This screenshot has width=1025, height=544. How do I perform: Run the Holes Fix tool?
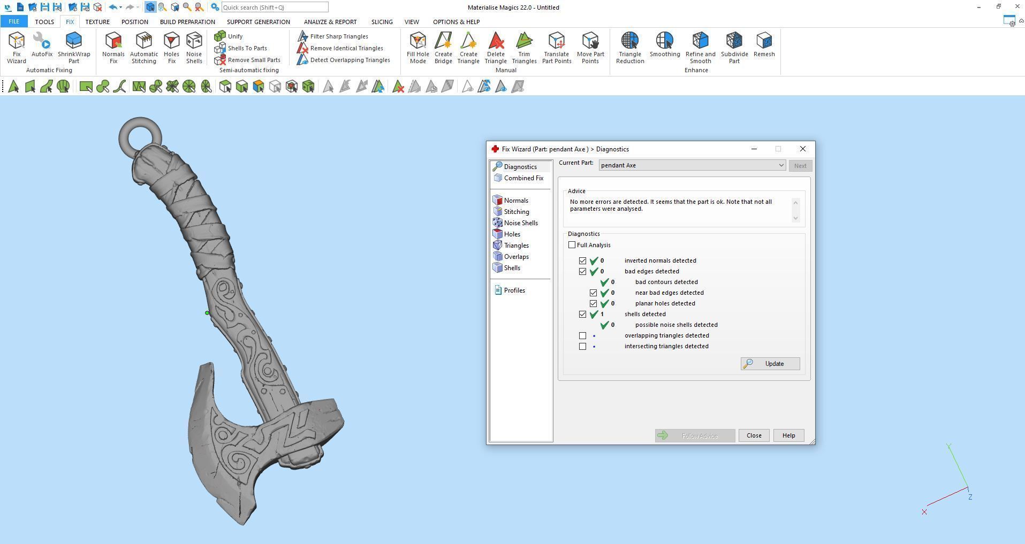[x=171, y=48]
